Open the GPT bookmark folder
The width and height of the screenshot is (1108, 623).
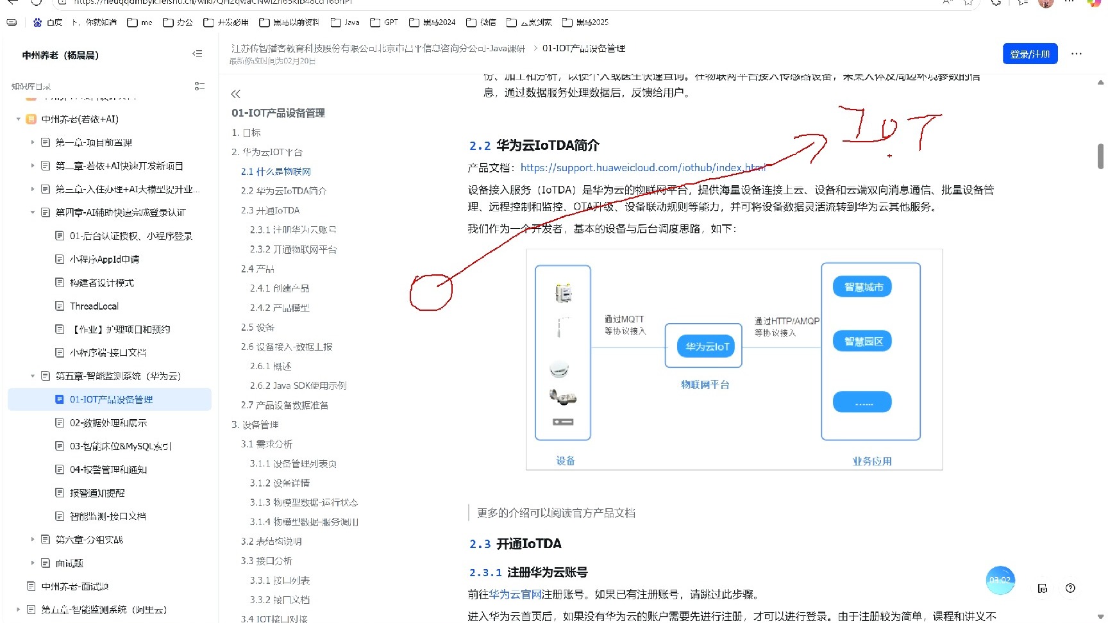384,22
